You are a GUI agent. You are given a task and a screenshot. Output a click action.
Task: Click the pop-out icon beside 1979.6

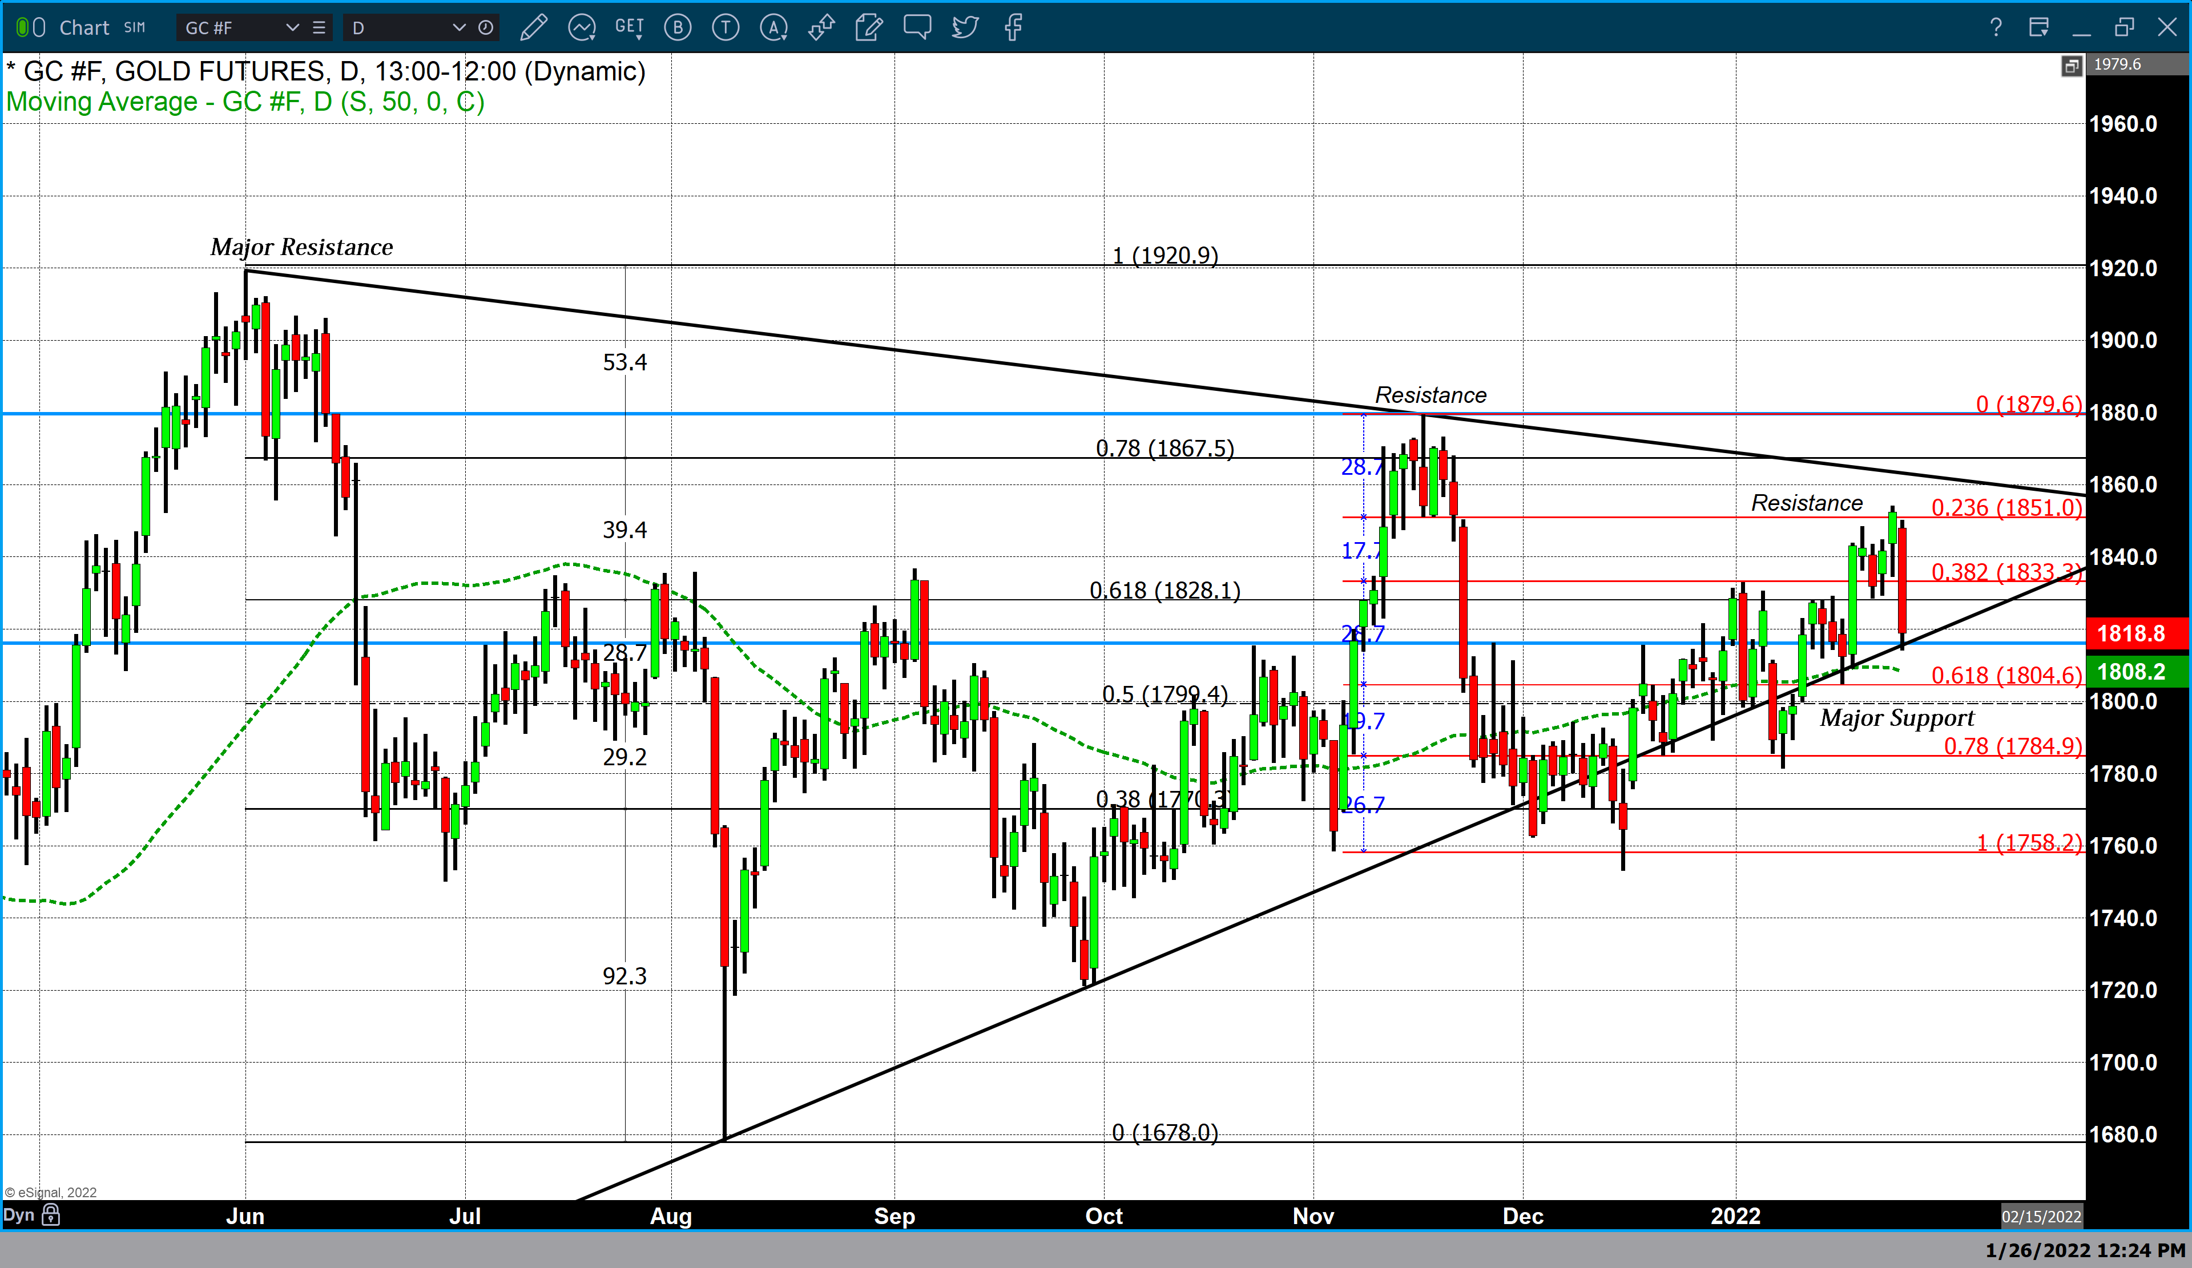pyautogui.click(x=2071, y=65)
